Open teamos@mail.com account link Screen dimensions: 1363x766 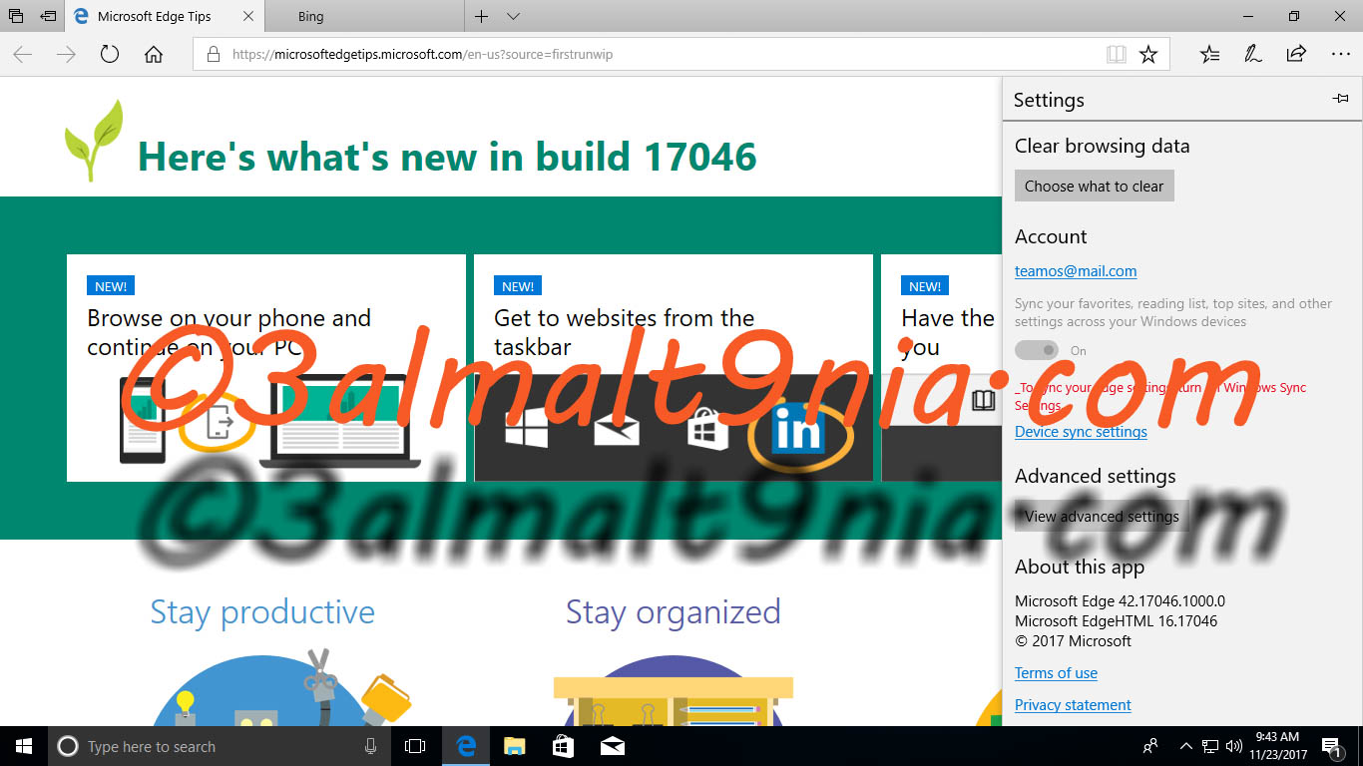[x=1076, y=271]
